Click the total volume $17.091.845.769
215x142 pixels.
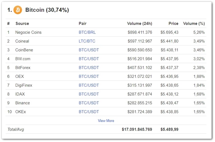point(137,129)
